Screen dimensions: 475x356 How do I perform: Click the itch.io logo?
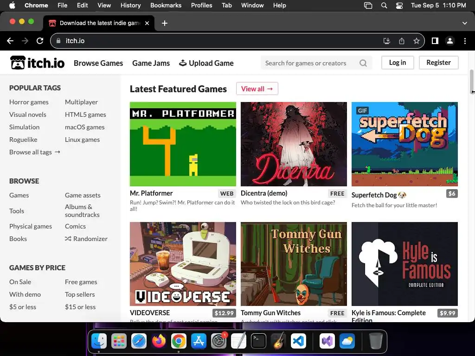click(38, 63)
